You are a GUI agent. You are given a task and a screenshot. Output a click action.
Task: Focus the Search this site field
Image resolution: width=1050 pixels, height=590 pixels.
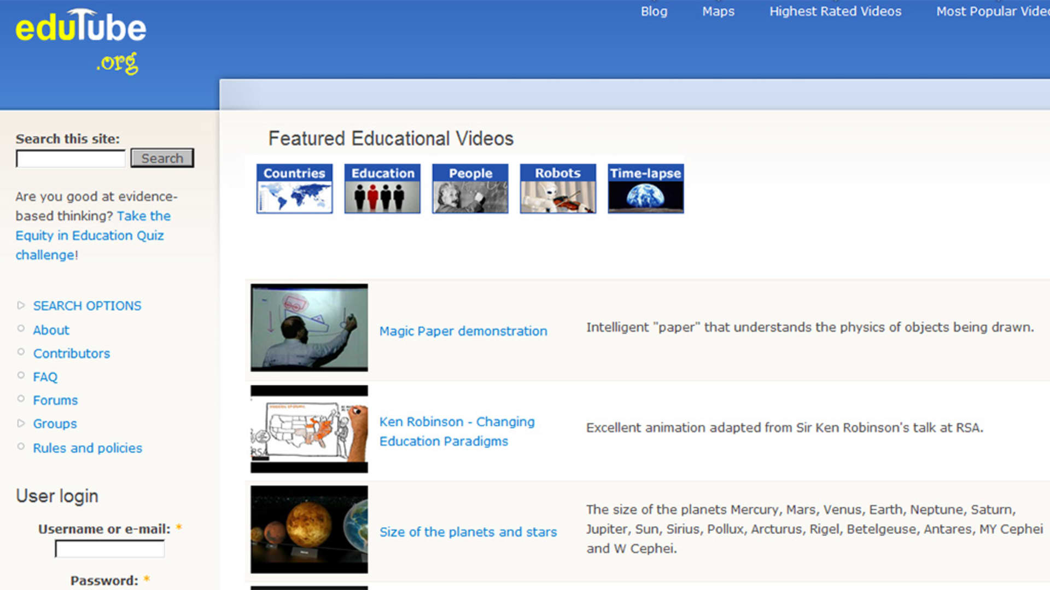[x=71, y=158]
